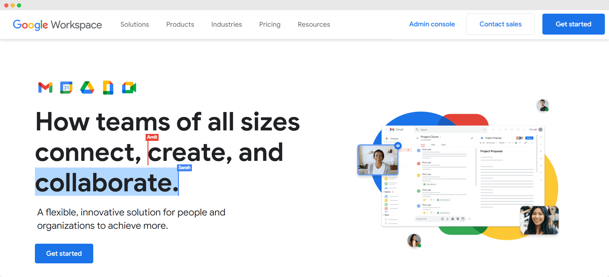Click the highlighted word collaborate
Viewport: 609px width, 277px height.
click(x=107, y=182)
